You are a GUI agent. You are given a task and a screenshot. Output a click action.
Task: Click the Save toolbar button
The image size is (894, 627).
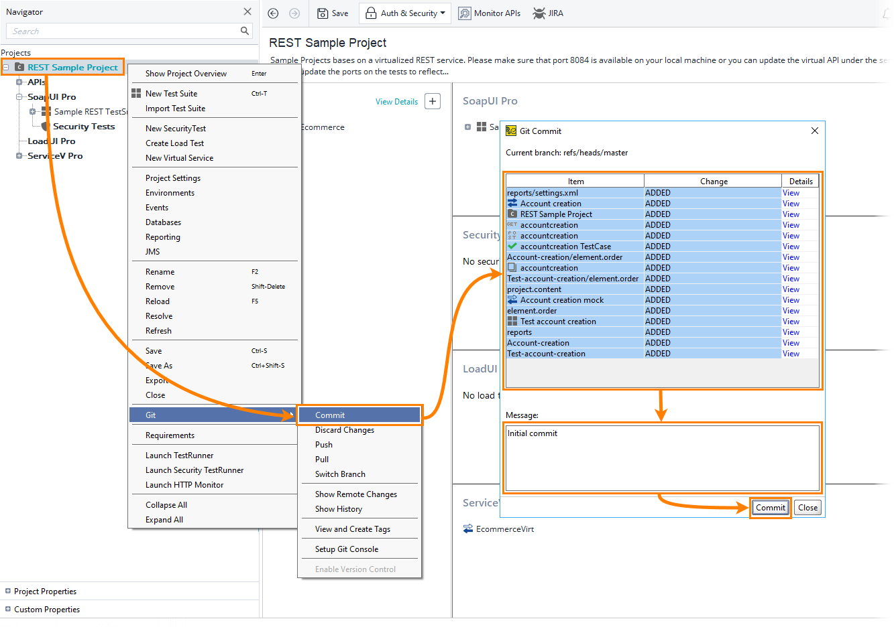click(x=333, y=13)
